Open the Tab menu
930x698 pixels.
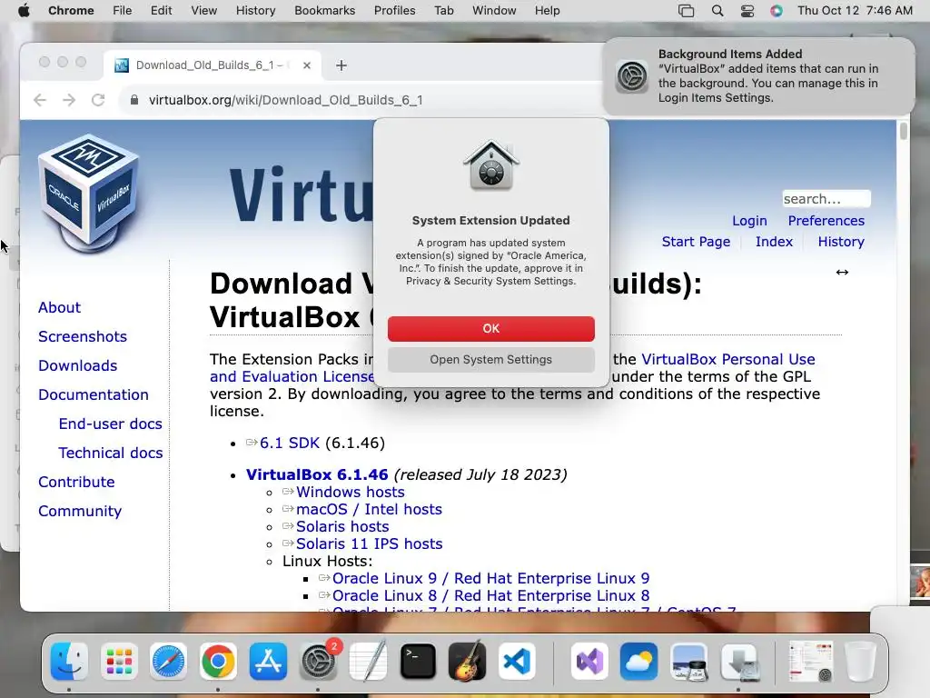point(443,11)
